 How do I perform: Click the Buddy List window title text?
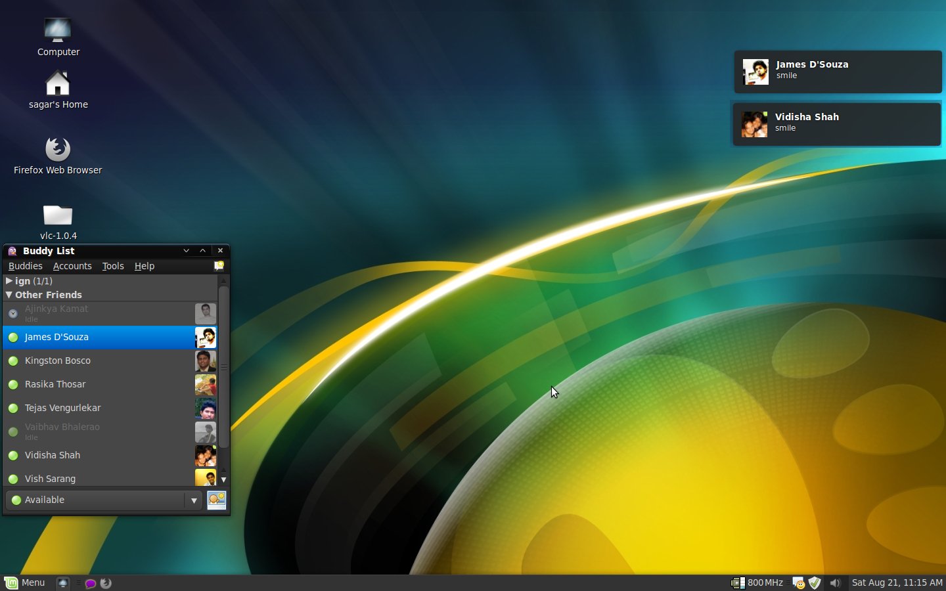(49, 251)
